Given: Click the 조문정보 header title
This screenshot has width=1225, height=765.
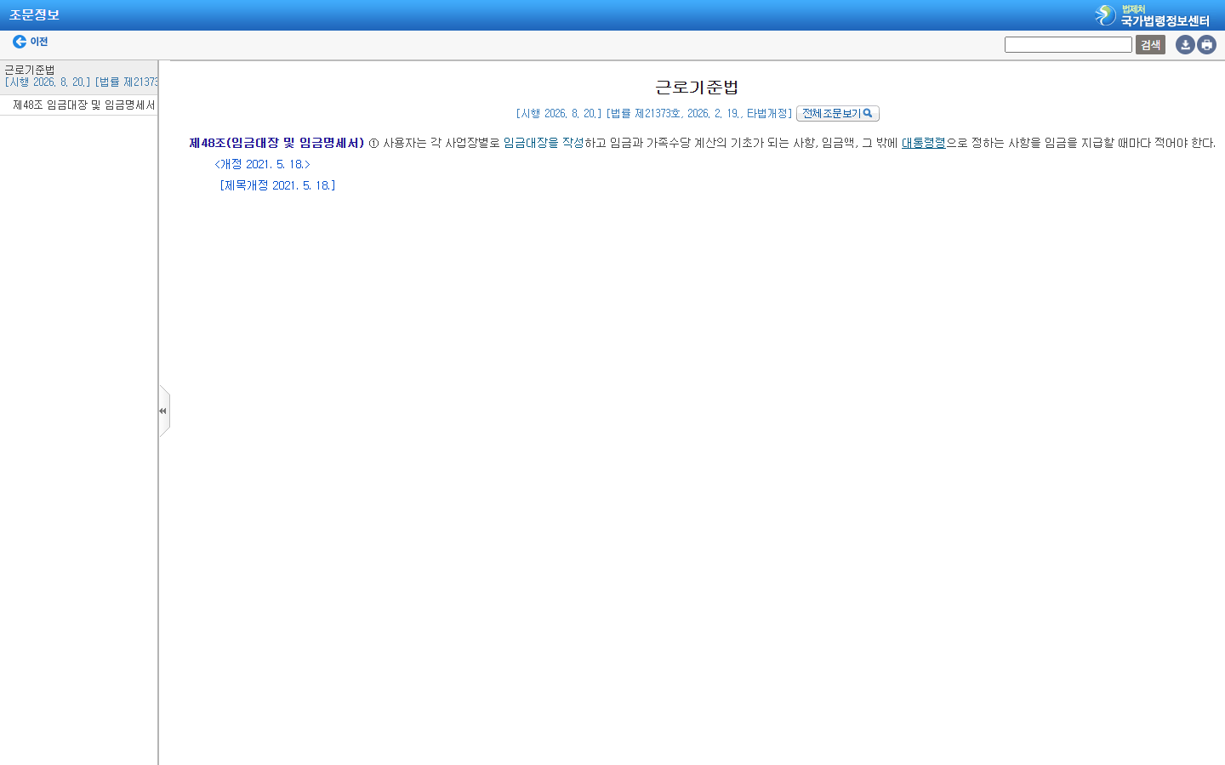Looking at the screenshot, I should pos(35,15).
